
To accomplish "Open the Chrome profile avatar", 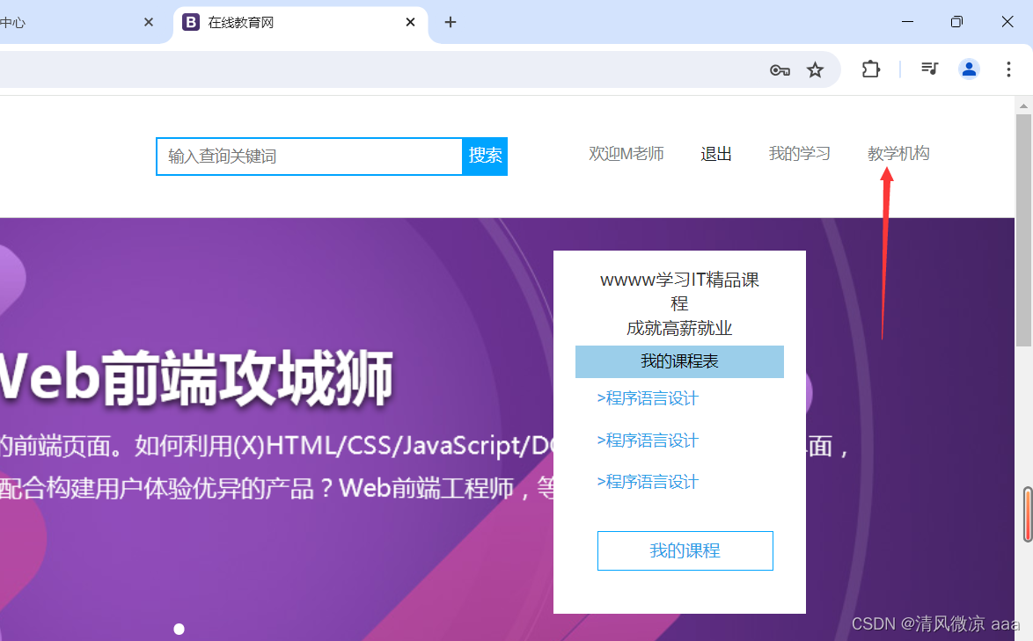I will pyautogui.click(x=969, y=69).
